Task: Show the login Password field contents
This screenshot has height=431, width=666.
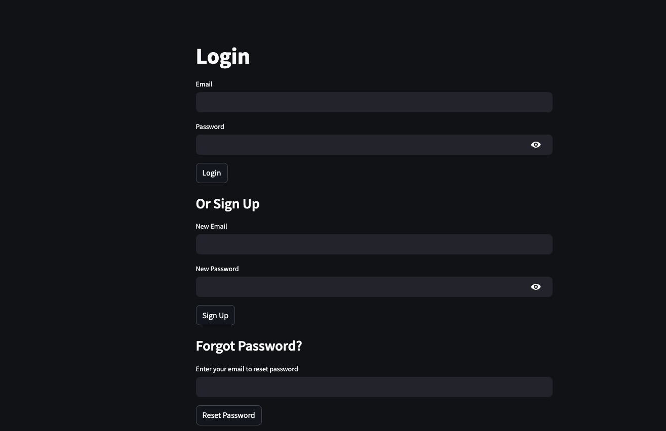Action: point(535,145)
